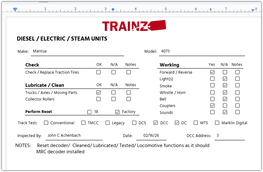Screen dimensions: 263x172
Task: Uncheck N/A for Smoke
Action: [x=225, y=85]
